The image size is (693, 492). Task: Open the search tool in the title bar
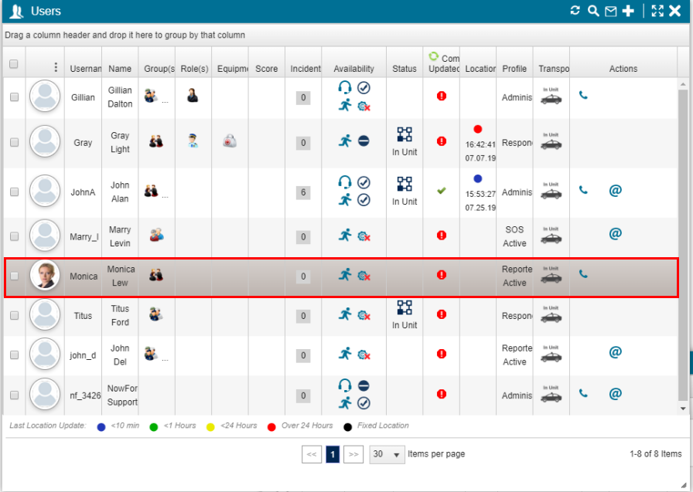(x=592, y=11)
